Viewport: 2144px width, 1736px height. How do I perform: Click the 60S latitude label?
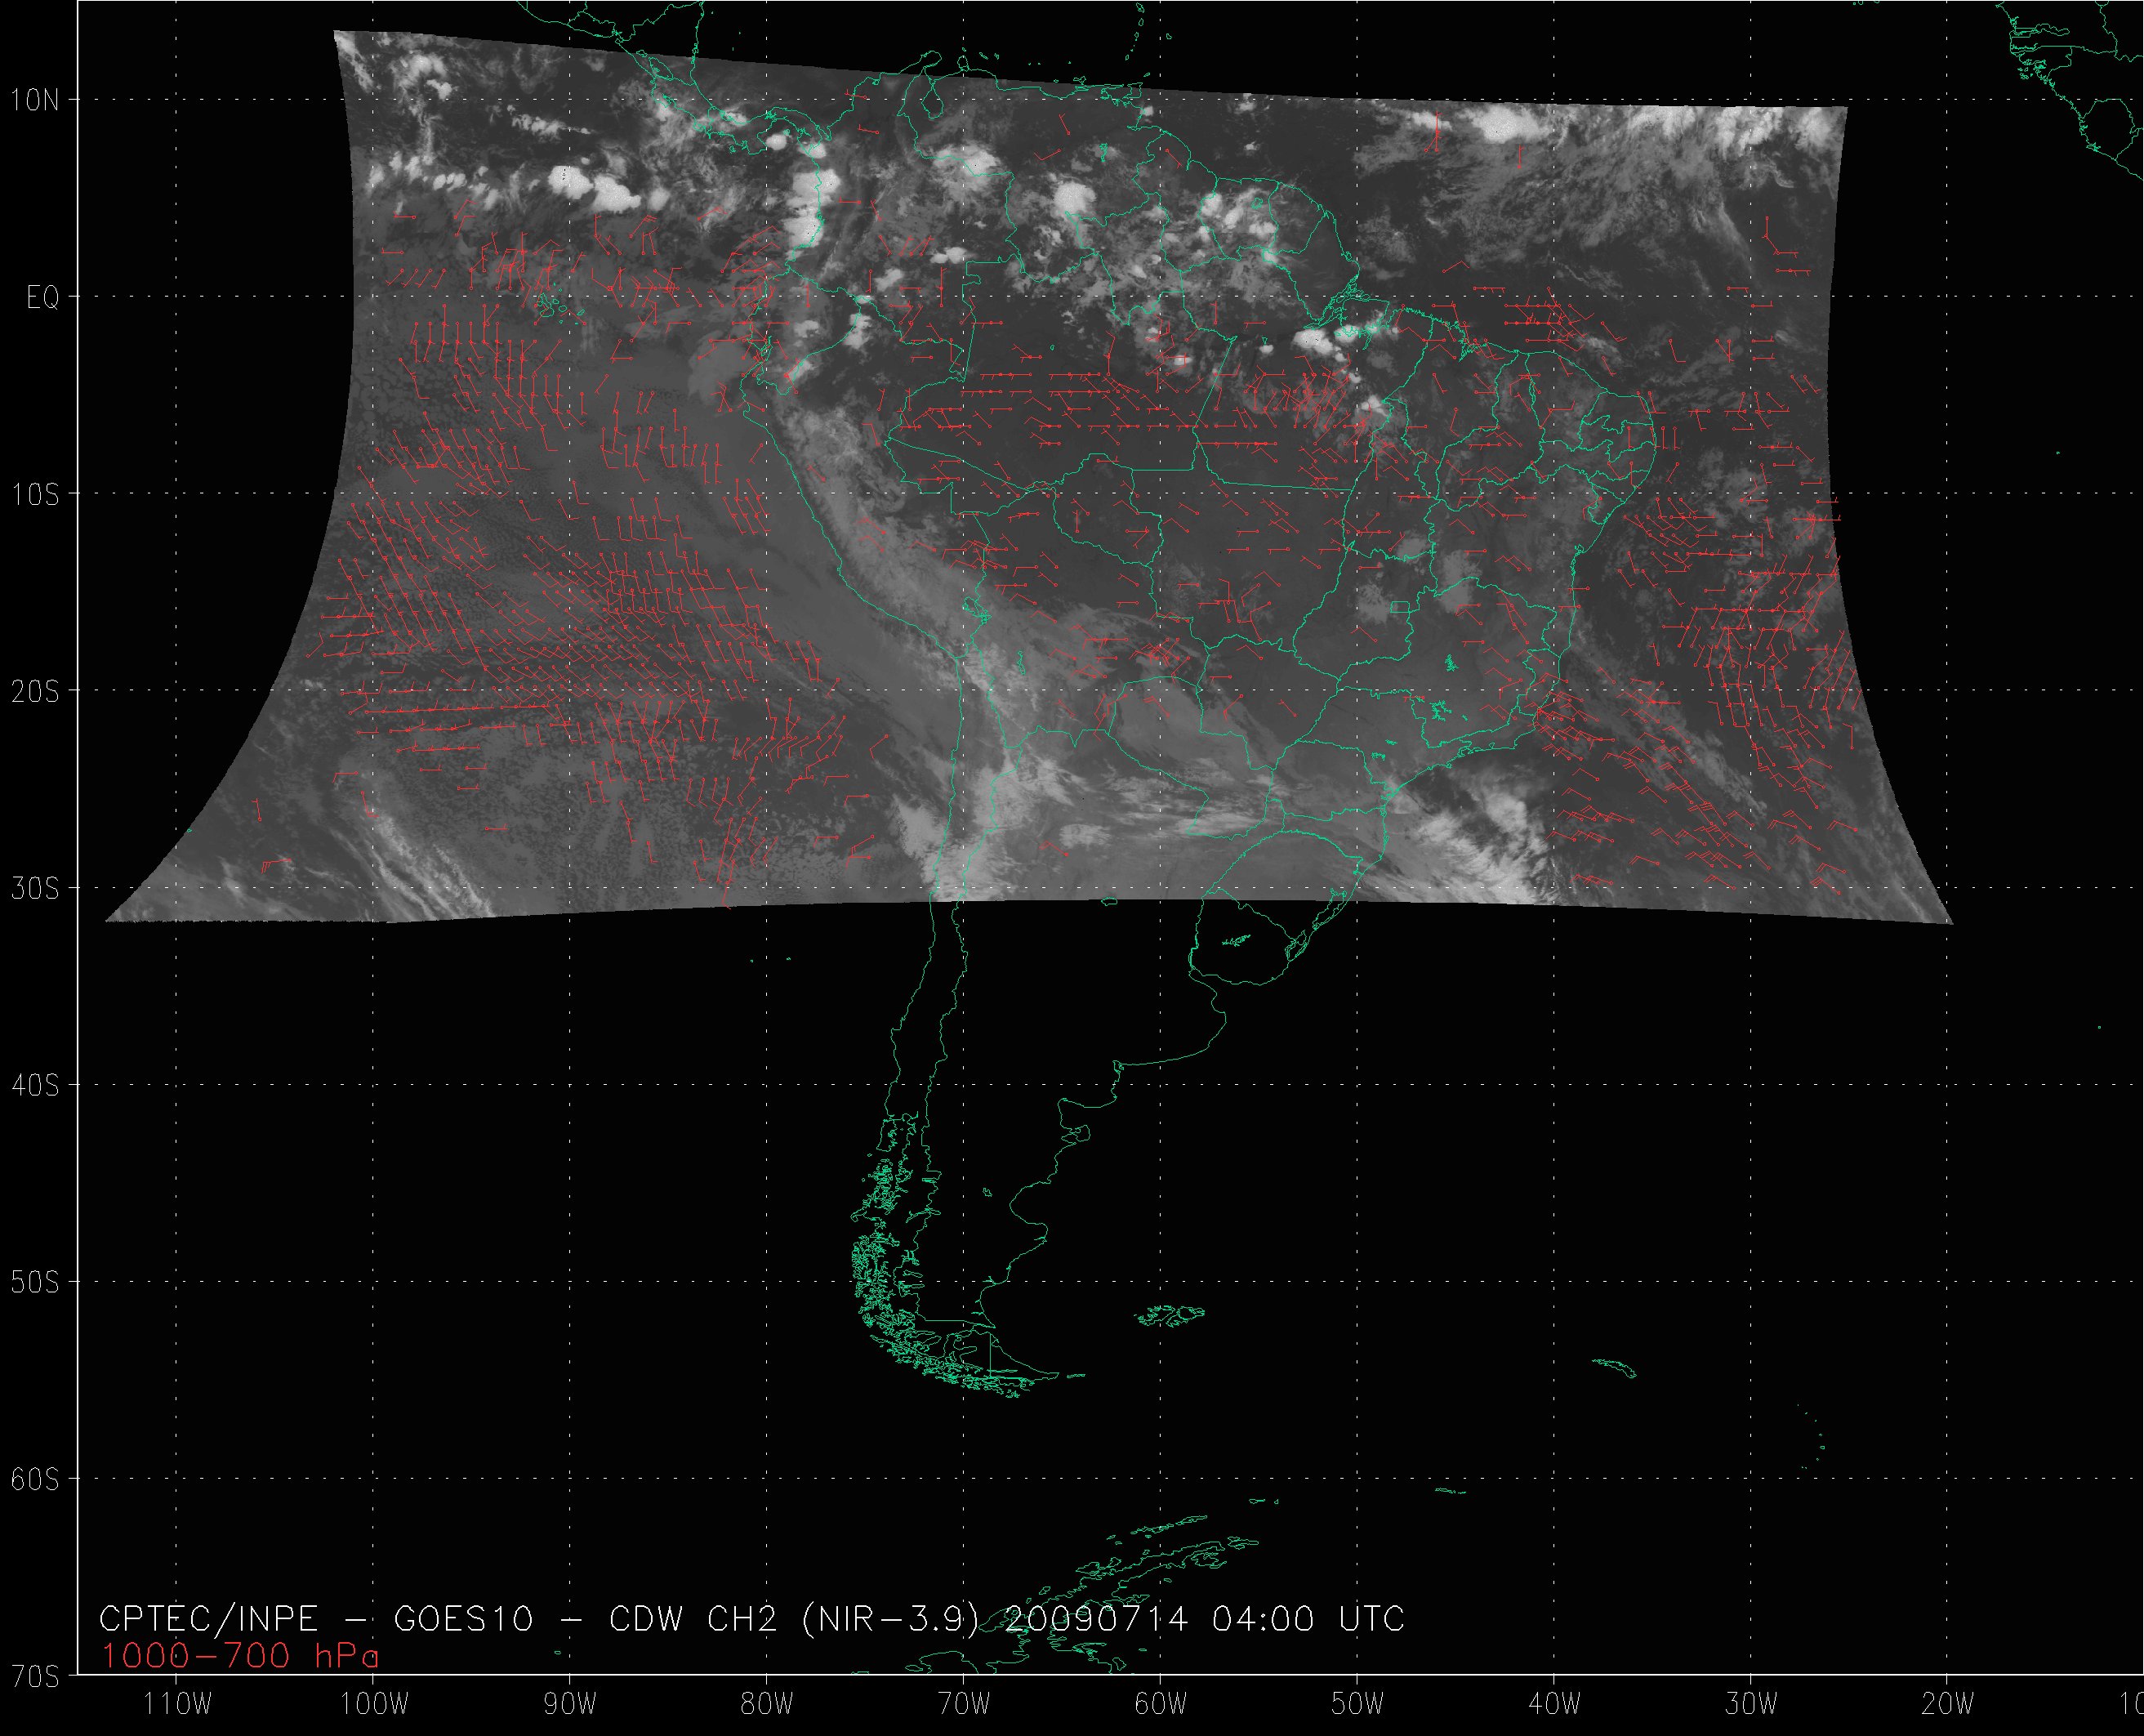[35, 1479]
